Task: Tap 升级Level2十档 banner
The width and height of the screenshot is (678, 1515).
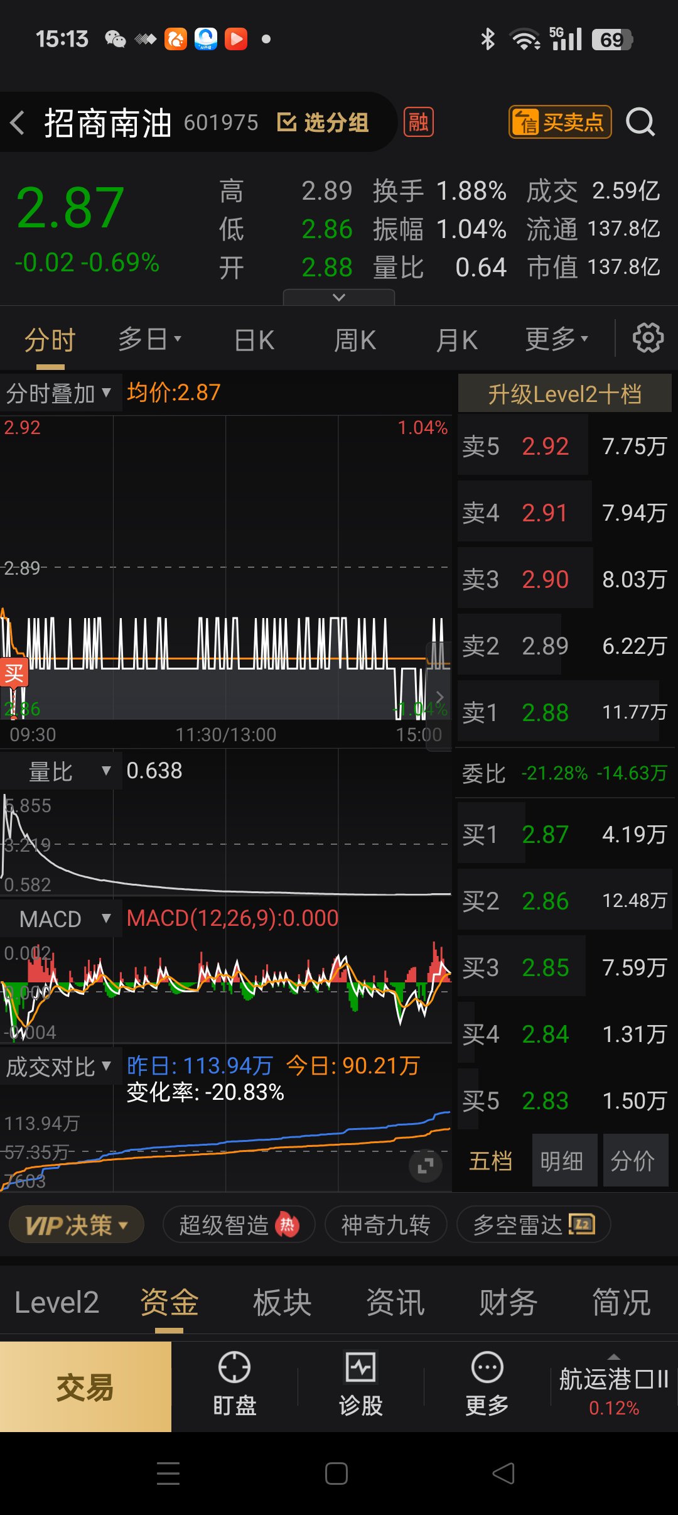Action: 564,394
